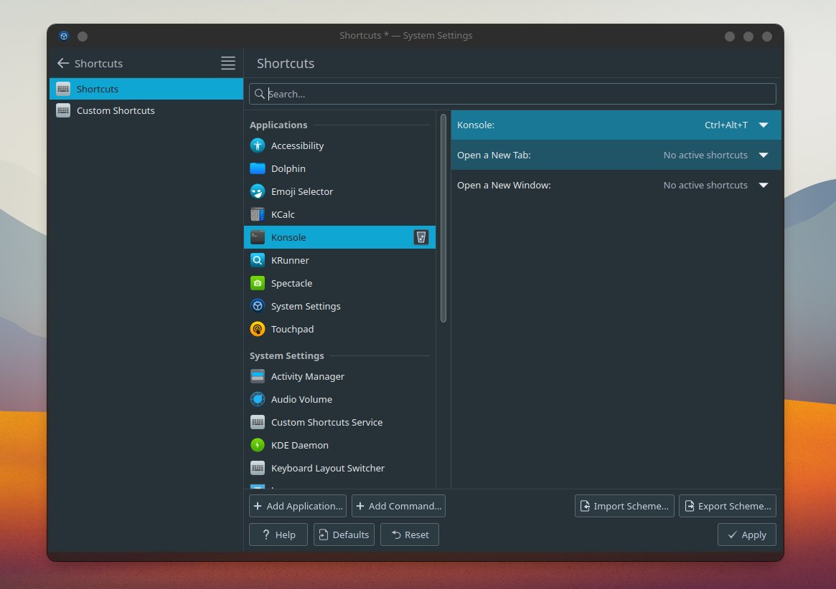The width and height of the screenshot is (836, 589).
Task: Click the Keyboard Layout Switcher icon
Action: pyautogui.click(x=258, y=468)
